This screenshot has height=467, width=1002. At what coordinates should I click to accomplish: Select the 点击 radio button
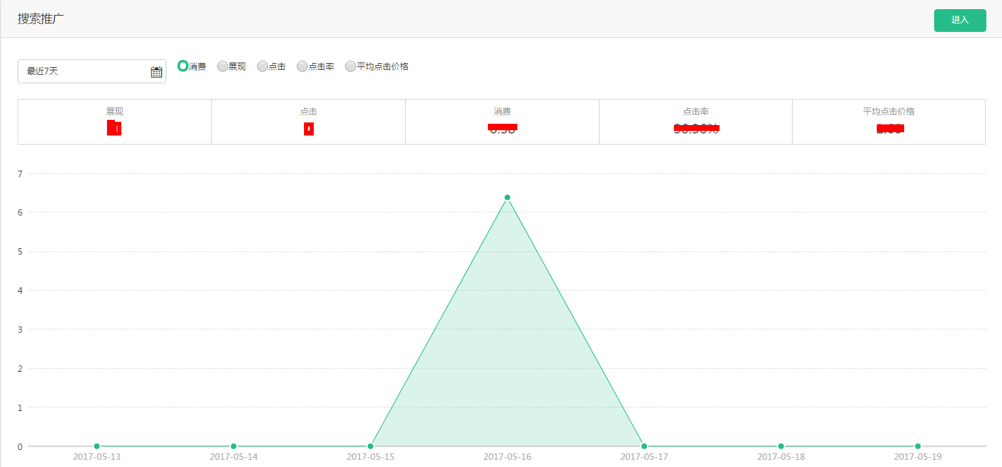point(262,66)
